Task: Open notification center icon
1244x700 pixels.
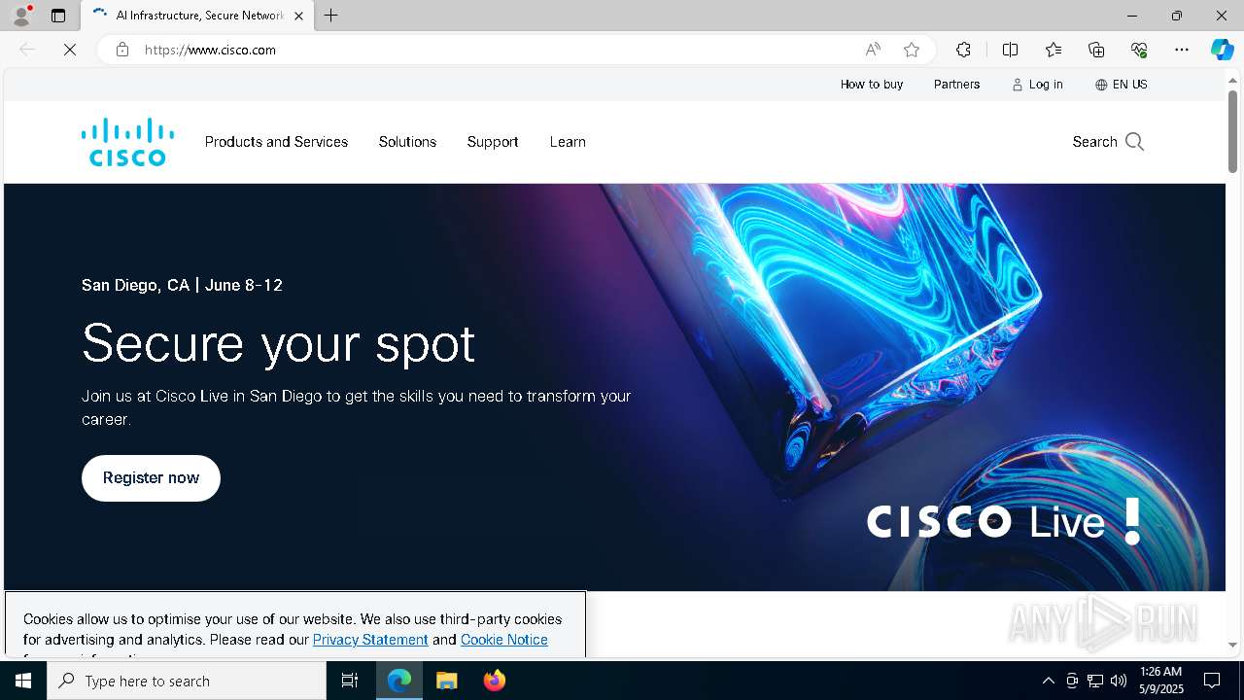Action: pos(1212,681)
